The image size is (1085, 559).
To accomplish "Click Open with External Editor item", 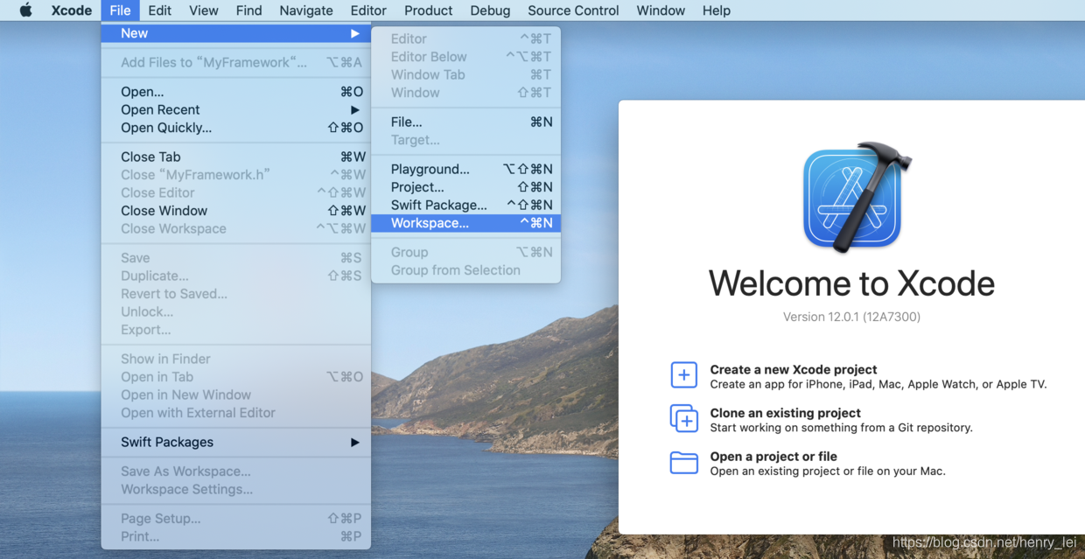I will [x=235, y=413].
